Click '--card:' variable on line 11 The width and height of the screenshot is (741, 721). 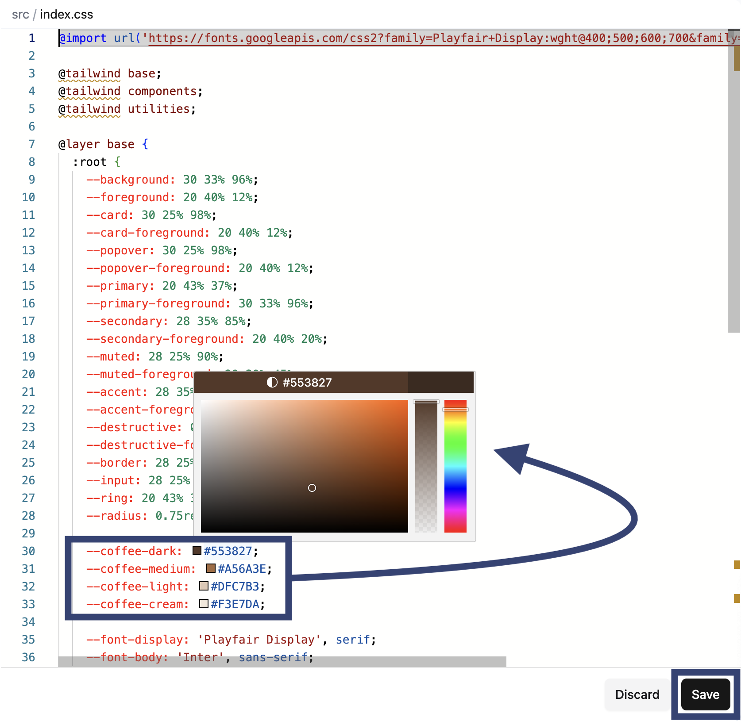pos(110,215)
